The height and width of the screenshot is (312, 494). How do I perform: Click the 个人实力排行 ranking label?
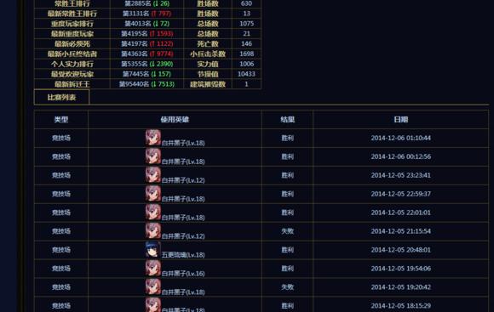point(72,64)
